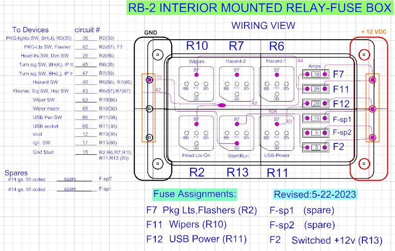Click circuit number 45 in the list
Image resolution: width=395 pixels, height=251 pixels.
(85, 64)
